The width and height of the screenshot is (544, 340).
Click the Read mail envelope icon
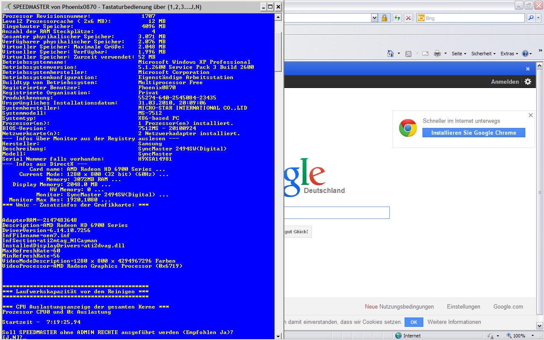tap(425, 54)
